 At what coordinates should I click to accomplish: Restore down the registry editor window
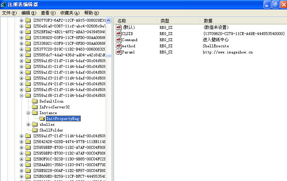275,4
